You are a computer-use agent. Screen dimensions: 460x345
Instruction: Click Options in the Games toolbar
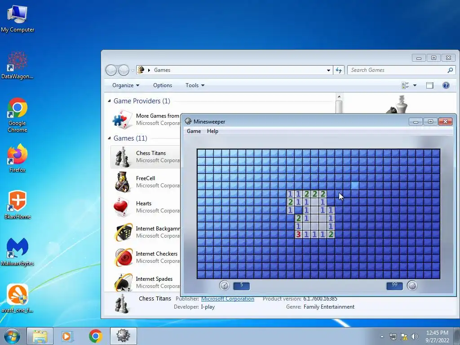[x=163, y=85]
